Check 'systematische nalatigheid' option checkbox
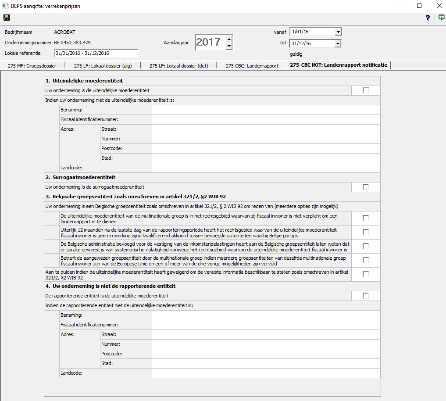The width and height of the screenshot is (446, 401). click(366, 246)
